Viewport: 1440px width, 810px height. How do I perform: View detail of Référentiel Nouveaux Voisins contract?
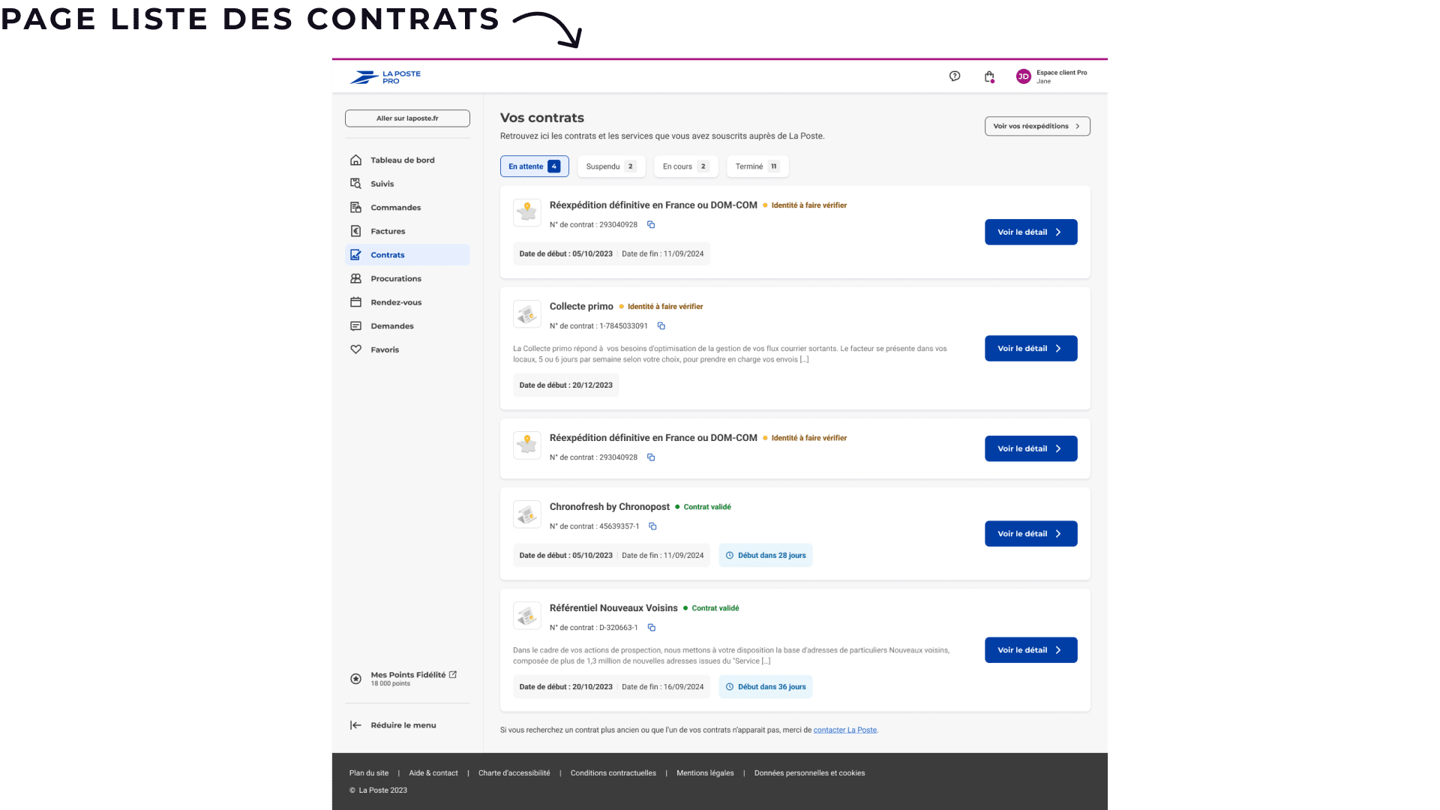coord(1030,650)
